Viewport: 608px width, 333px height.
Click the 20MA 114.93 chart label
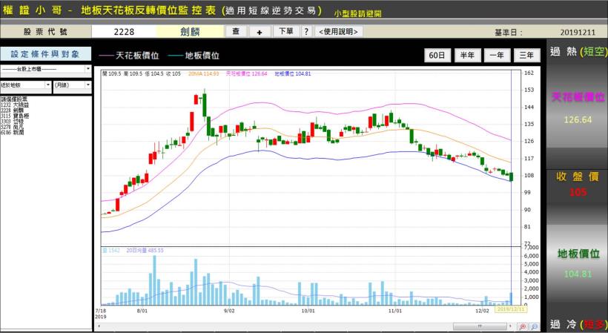204,73
